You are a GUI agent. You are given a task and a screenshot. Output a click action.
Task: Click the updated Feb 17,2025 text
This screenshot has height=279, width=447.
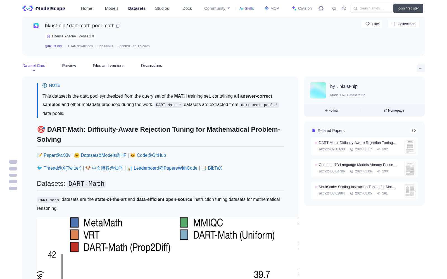click(x=134, y=46)
